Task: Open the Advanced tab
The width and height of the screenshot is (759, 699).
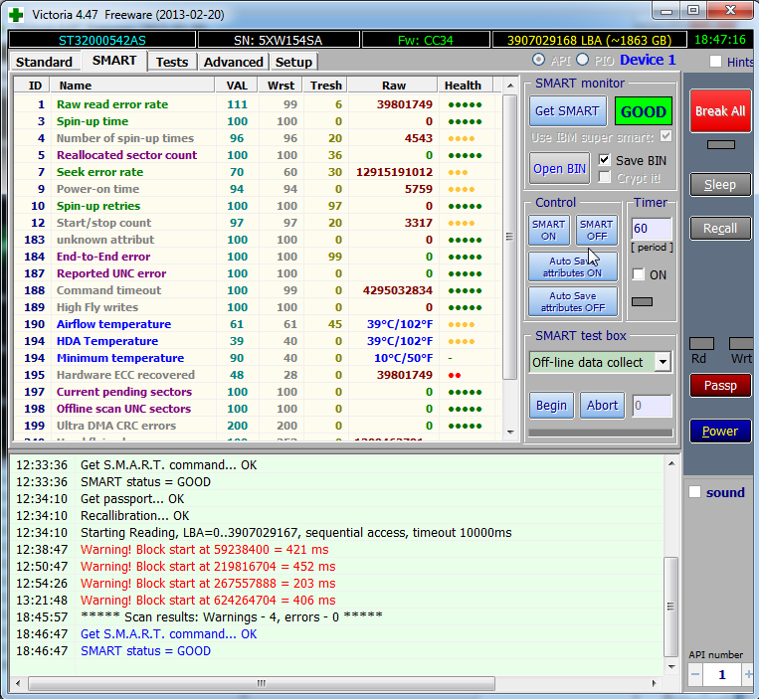Action: tap(234, 62)
